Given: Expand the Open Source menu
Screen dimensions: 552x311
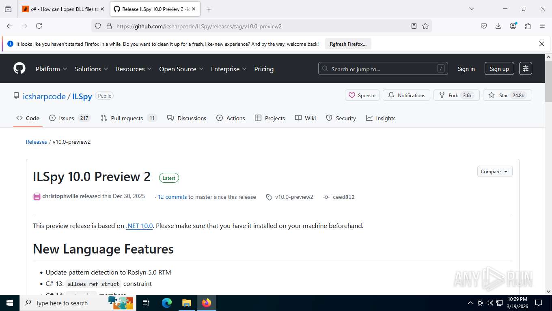Looking at the screenshot, I should click(x=181, y=69).
